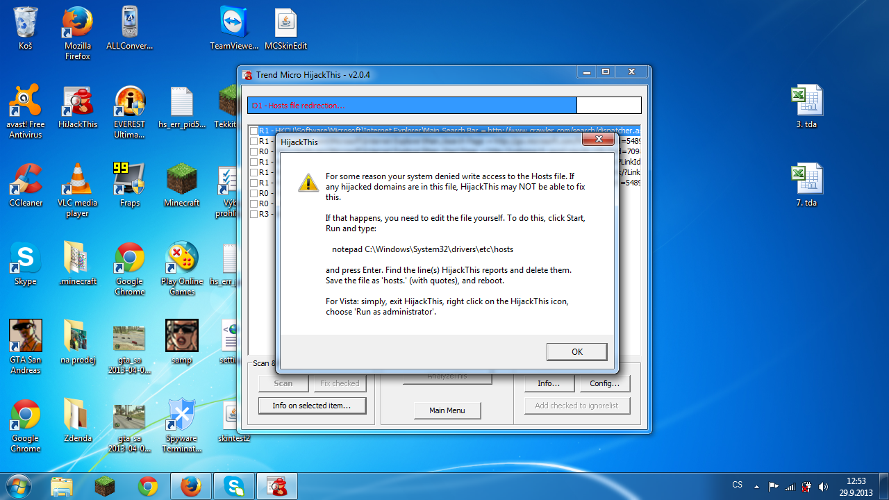889x500 pixels.
Task: Select the CCleaner desktop shortcut
Action: (26, 185)
